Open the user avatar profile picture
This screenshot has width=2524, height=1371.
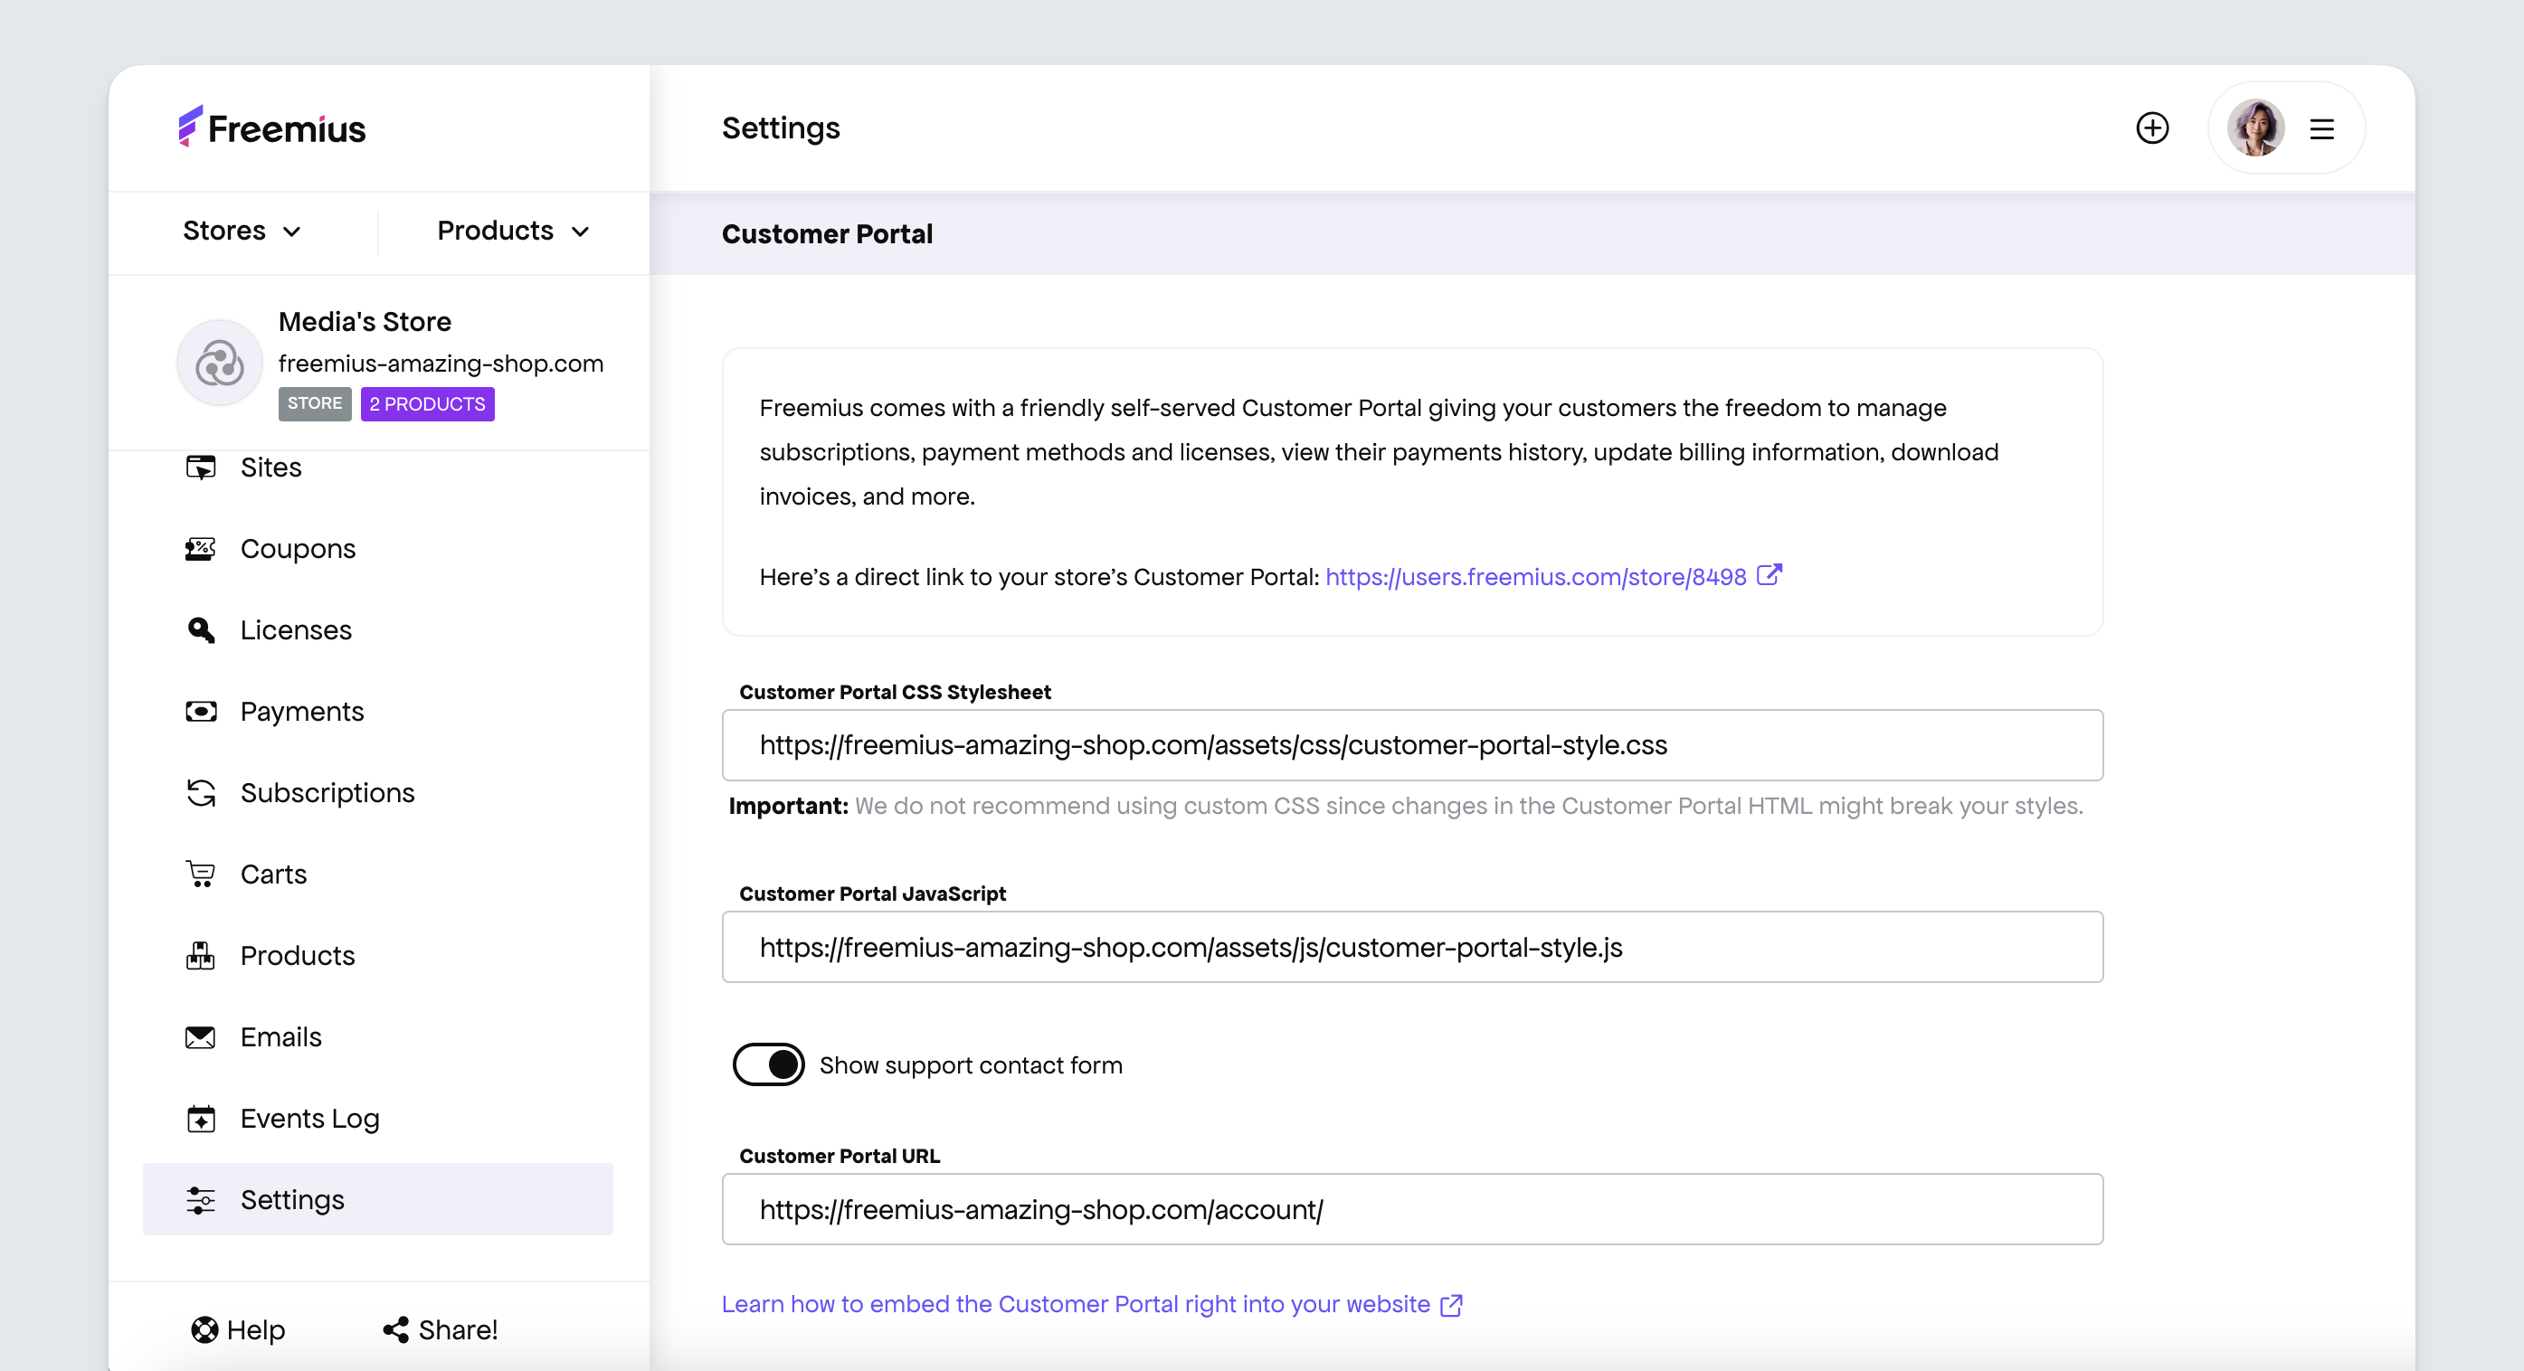2255,128
